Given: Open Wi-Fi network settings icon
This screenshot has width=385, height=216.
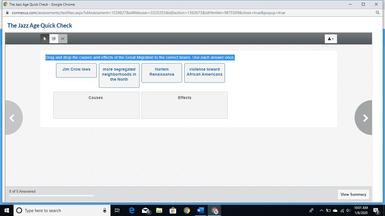Looking at the screenshot, I should pyautogui.click(x=342, y=210).
